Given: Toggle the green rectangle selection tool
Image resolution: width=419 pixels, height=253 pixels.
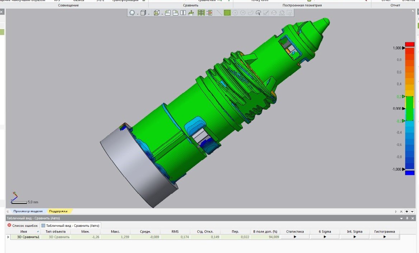Looking at the screenshot, I should tap(227, 13).
